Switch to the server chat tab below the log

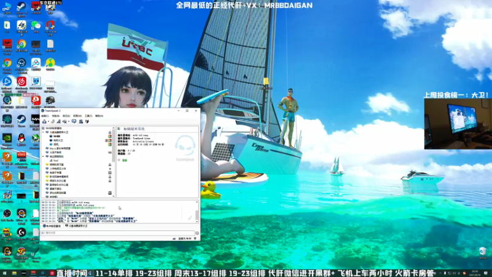[x=52, y=226]
